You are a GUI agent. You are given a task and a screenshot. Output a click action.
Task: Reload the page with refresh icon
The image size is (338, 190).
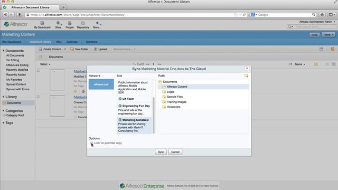pyautogui.click(x=244, y=15)
